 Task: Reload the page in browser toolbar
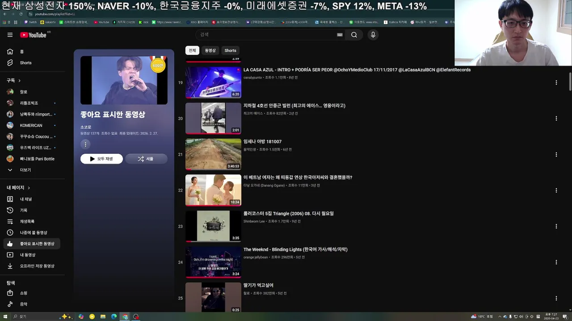[x=21, y=14]
